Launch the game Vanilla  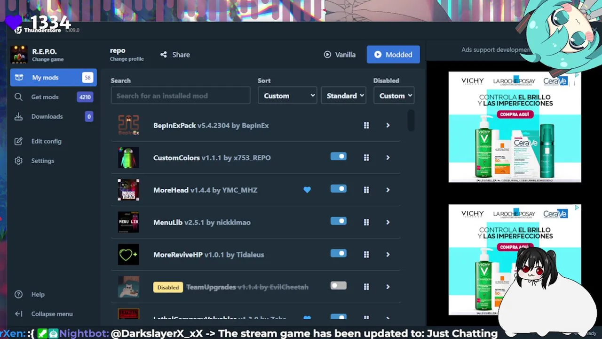click(x=340, y=55)
